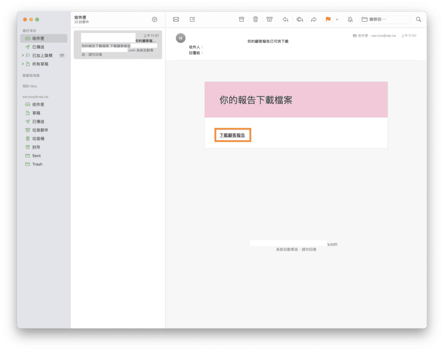
Task: Check for new mail with envelope icon
Action: [x=176, y=19]
